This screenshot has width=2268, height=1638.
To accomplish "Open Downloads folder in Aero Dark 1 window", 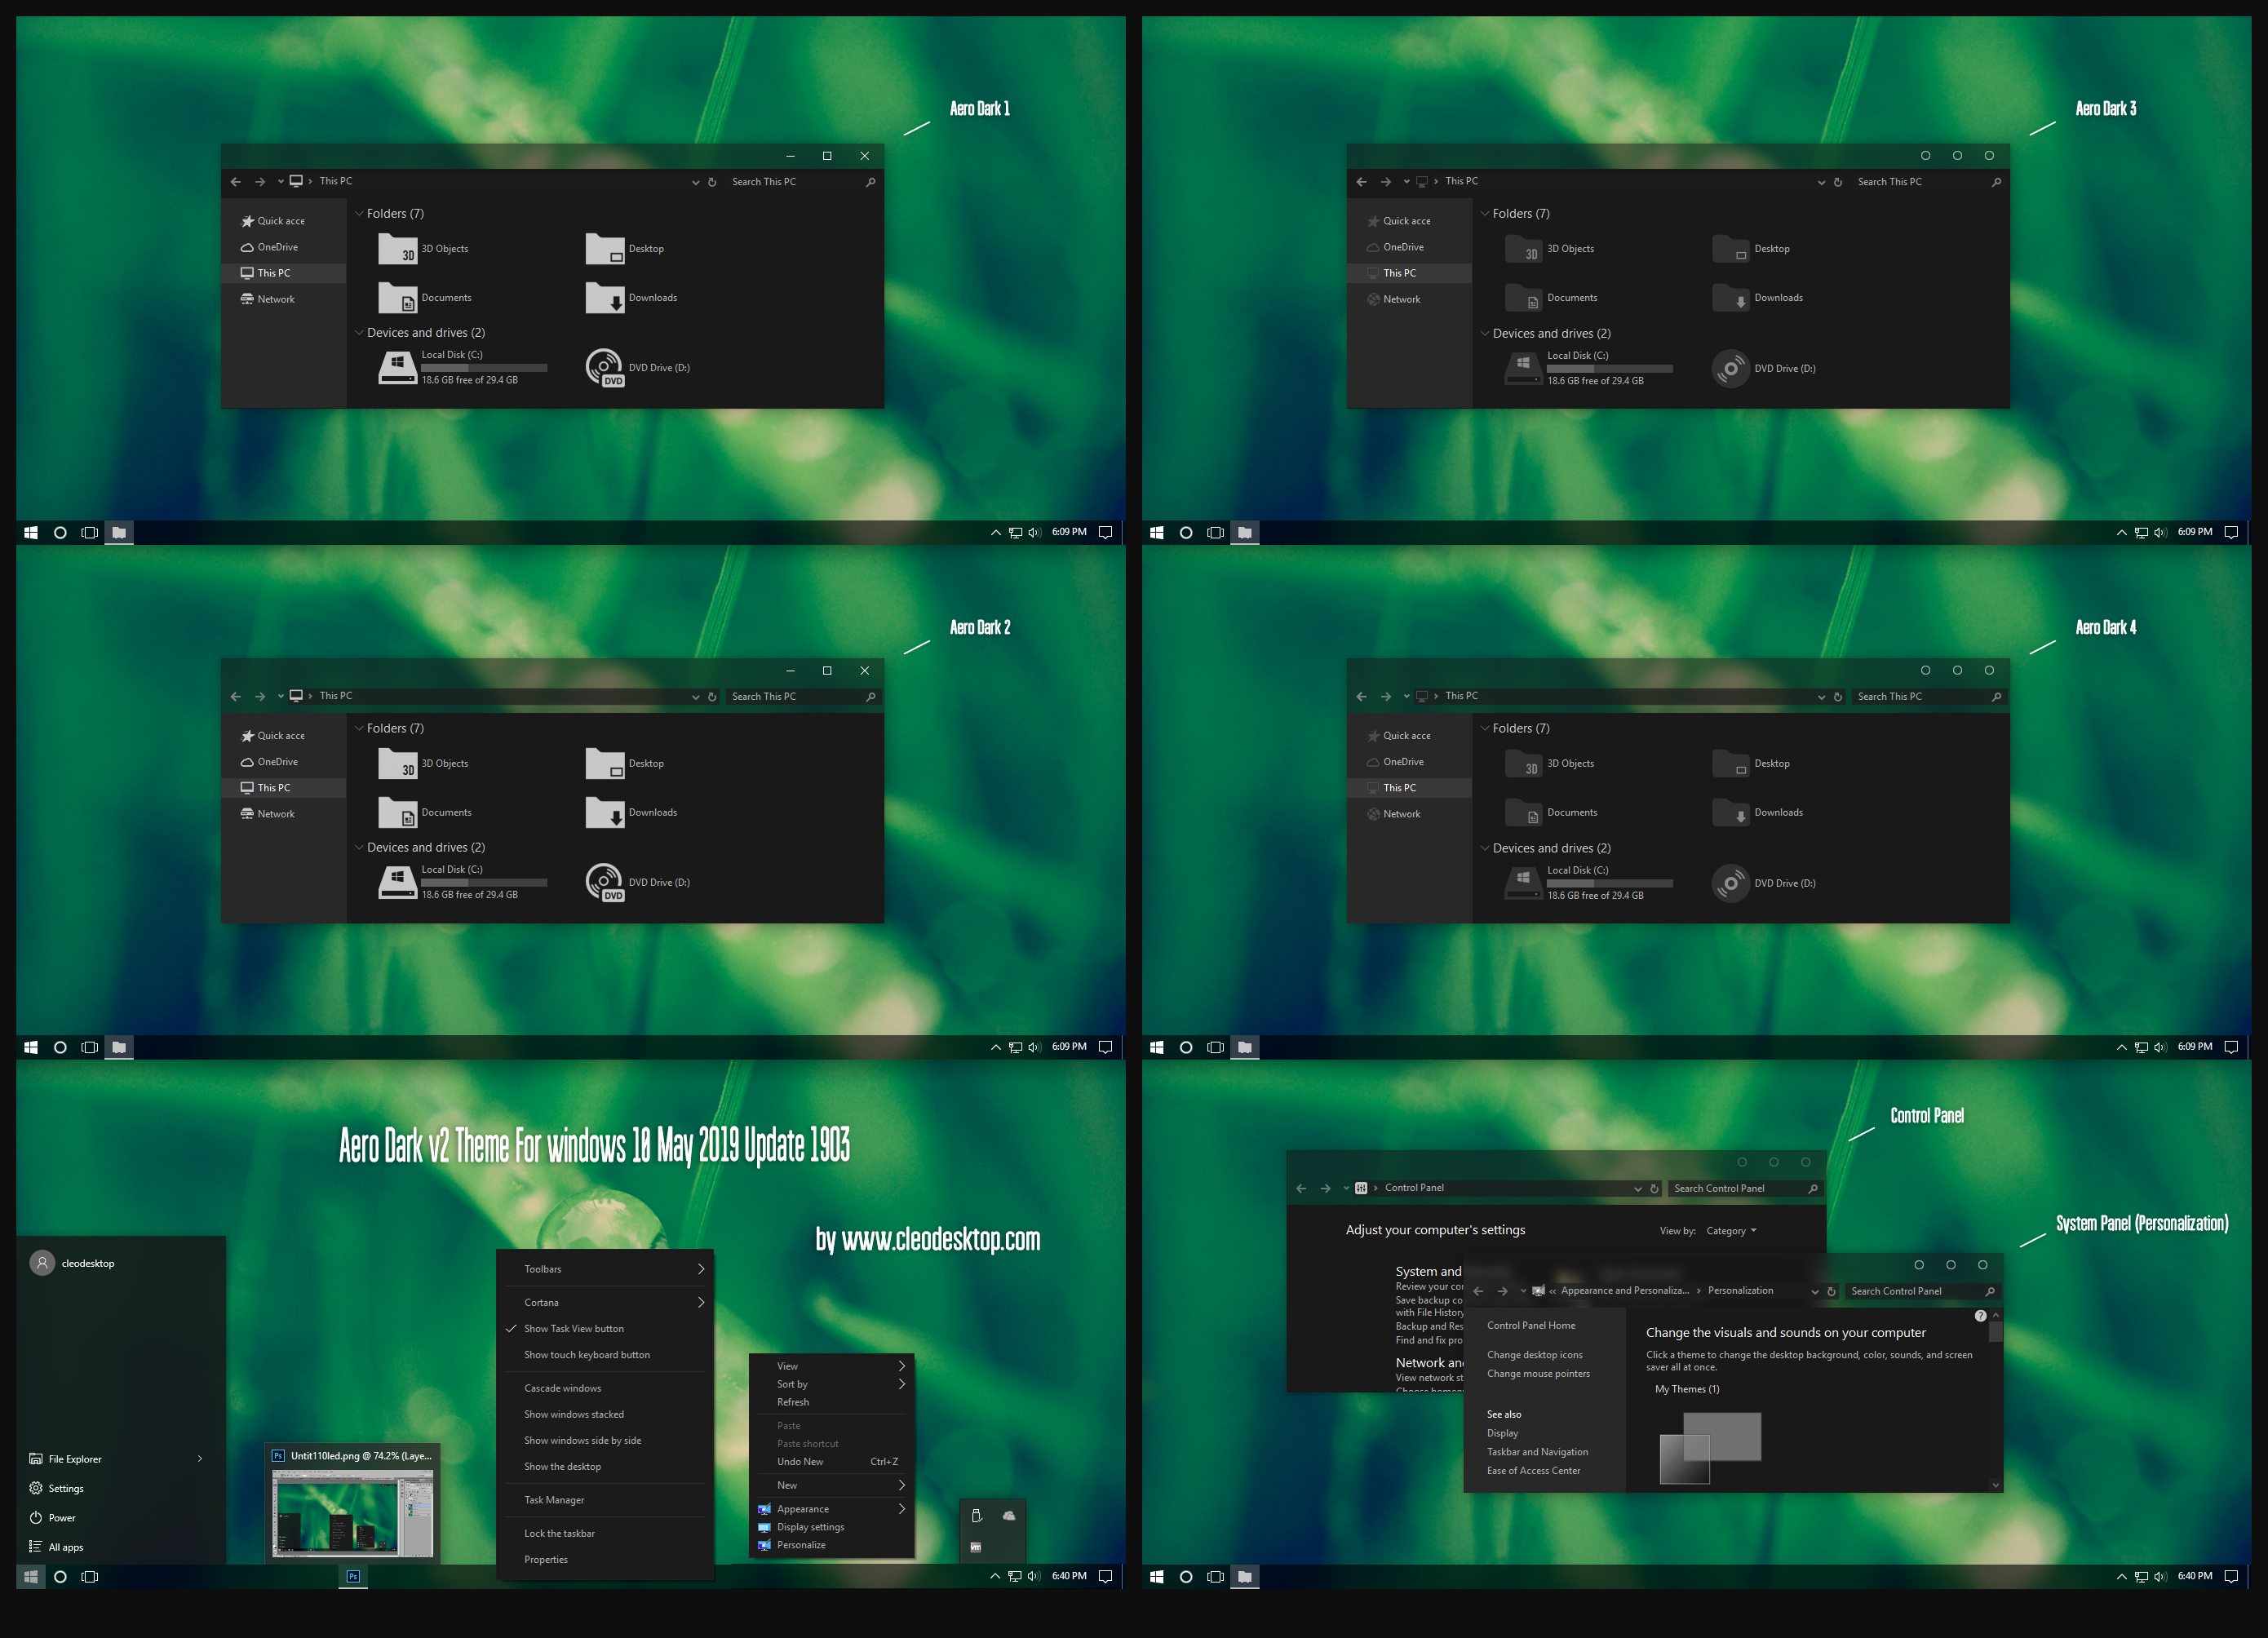I will click(631, 298).
